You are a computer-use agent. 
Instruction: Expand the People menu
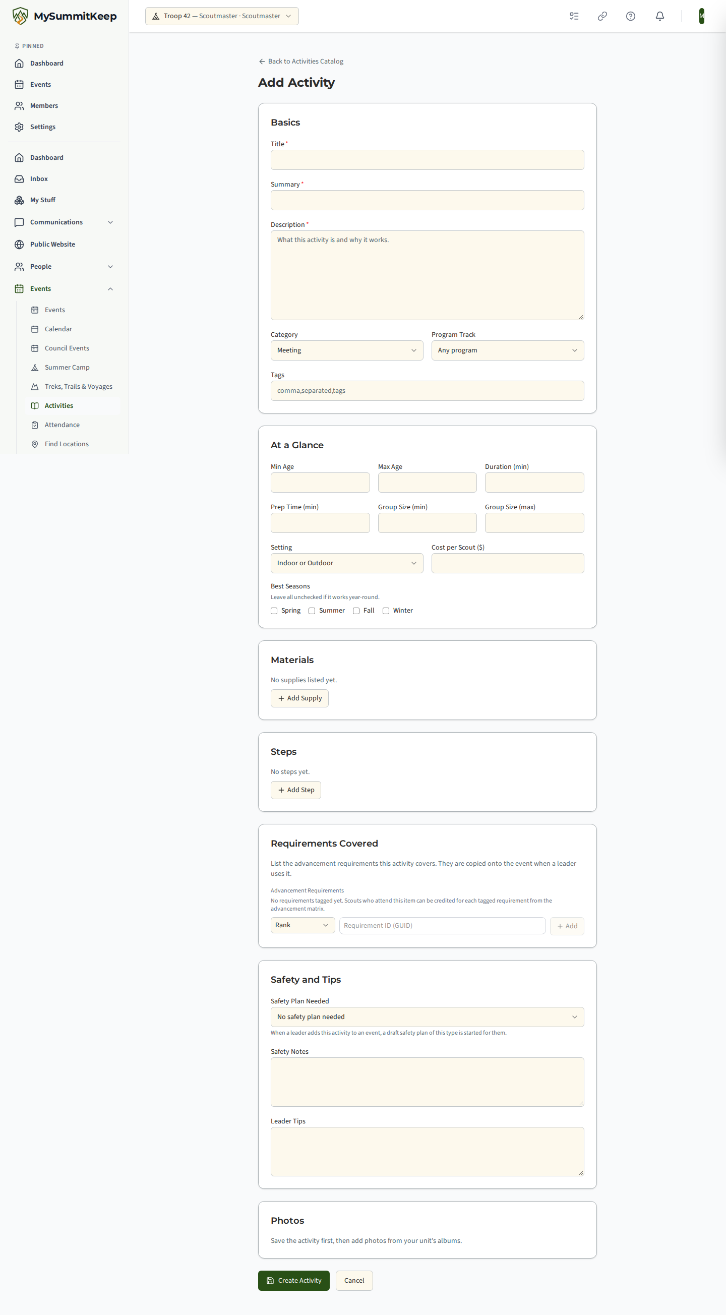point(65,266)
